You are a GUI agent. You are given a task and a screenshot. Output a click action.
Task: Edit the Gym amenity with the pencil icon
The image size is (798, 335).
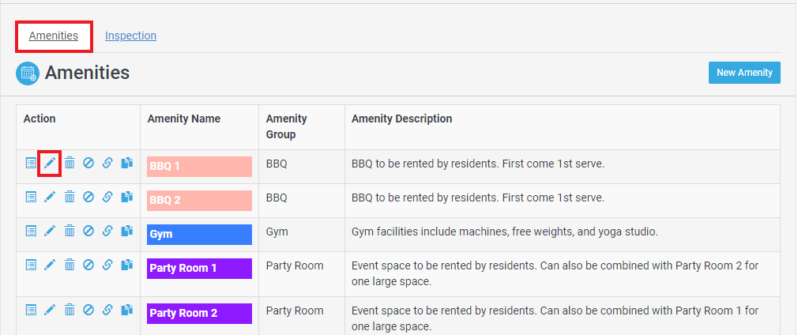(49, 231)
